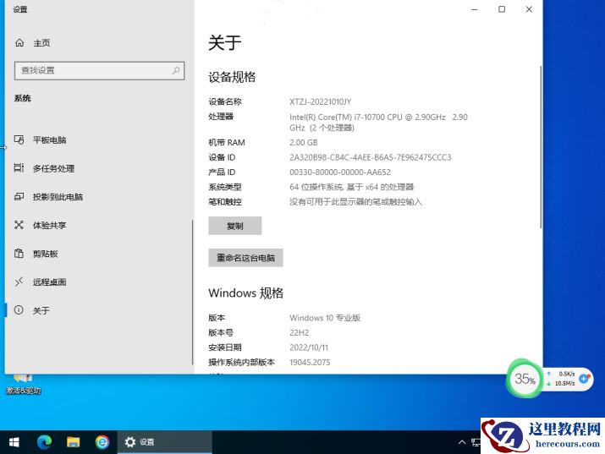Click the 笔和触控 pen and touch value
The height and width of the screenshot is (454, 605).
click(x=355, y=201)
